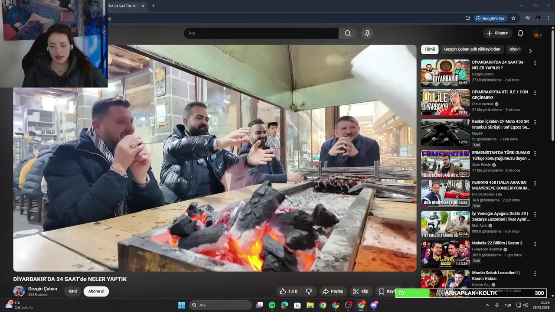Open Gezgin Çoban channel name link
This screenshot has width=555, height=312.
(x=42, y=289)
